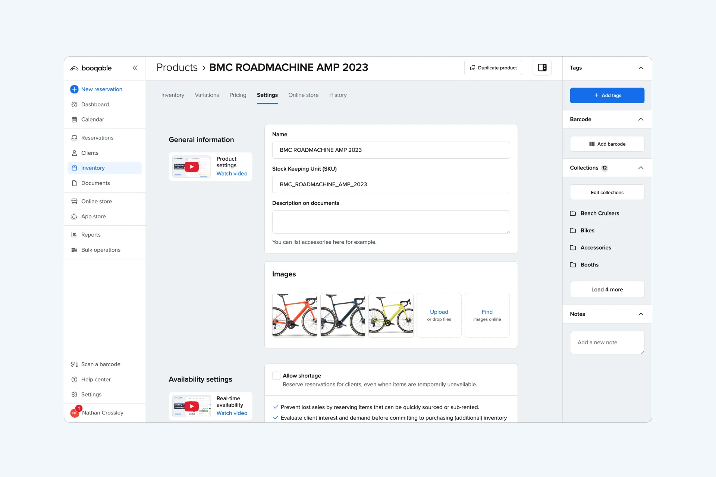
Task: Go to Reservations in sidebar
Action: tap(97, 138)
